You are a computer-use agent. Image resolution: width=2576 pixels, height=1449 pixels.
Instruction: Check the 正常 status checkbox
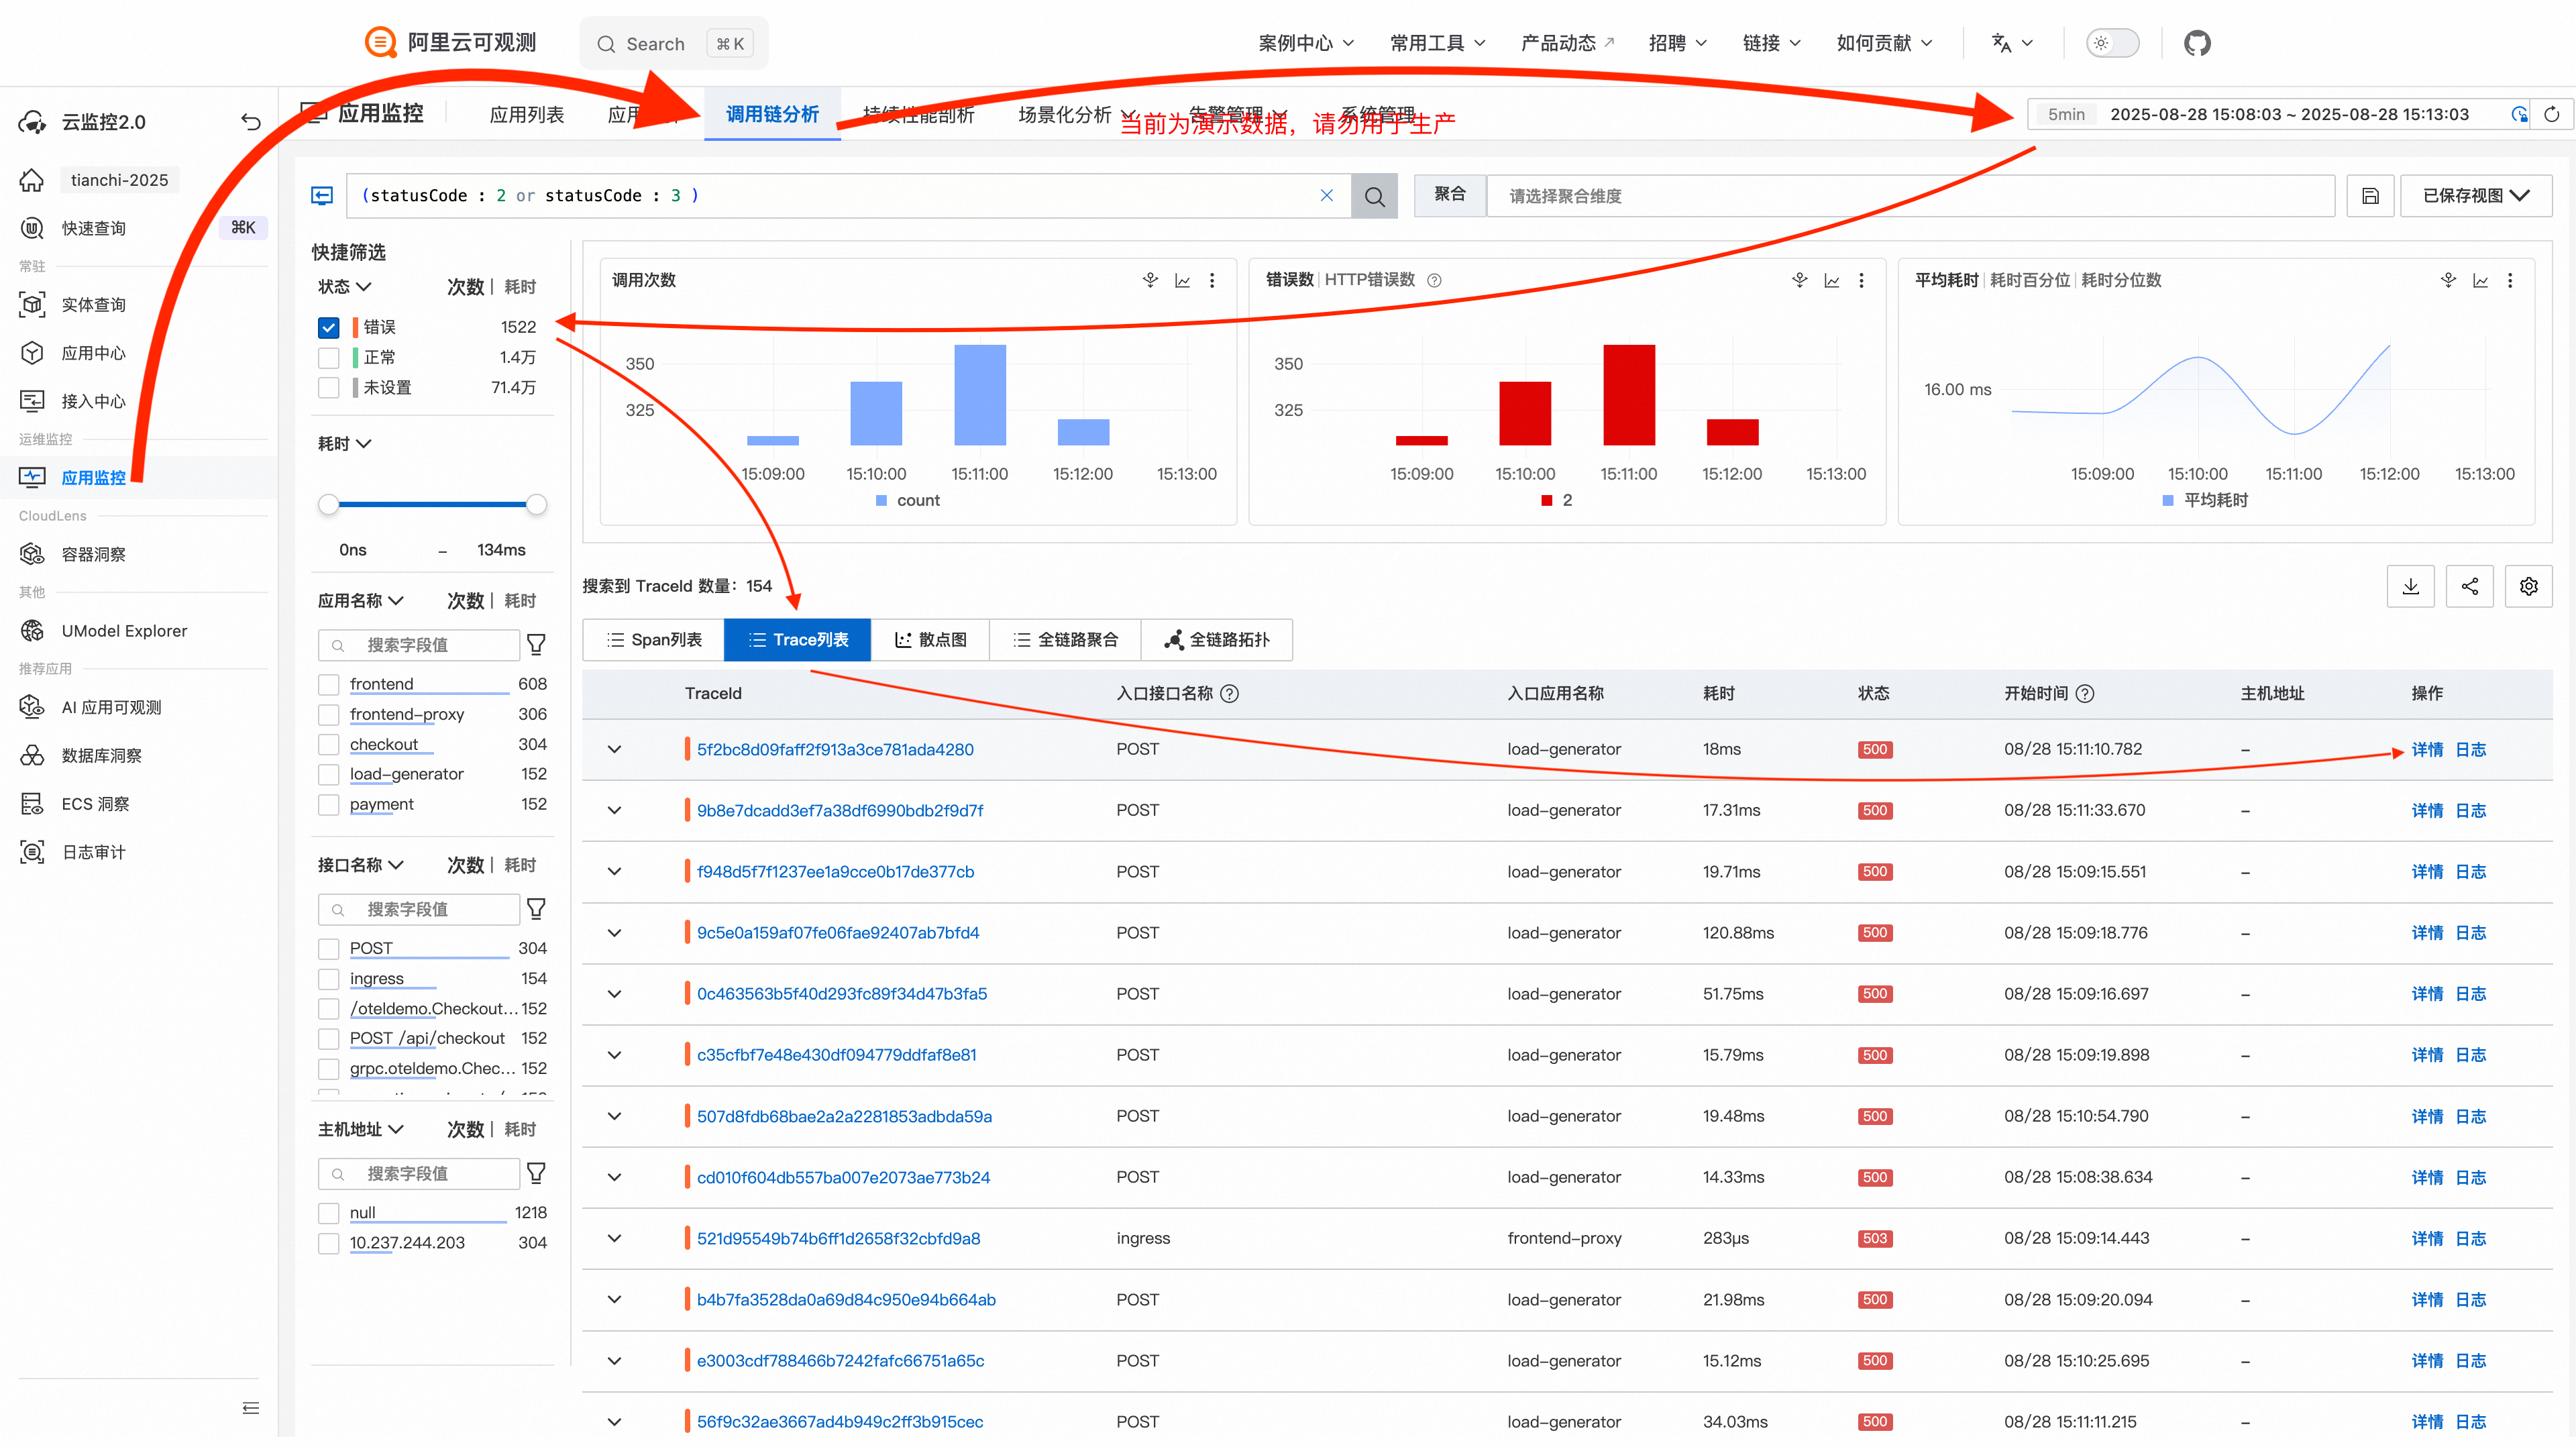pos(328,358)
